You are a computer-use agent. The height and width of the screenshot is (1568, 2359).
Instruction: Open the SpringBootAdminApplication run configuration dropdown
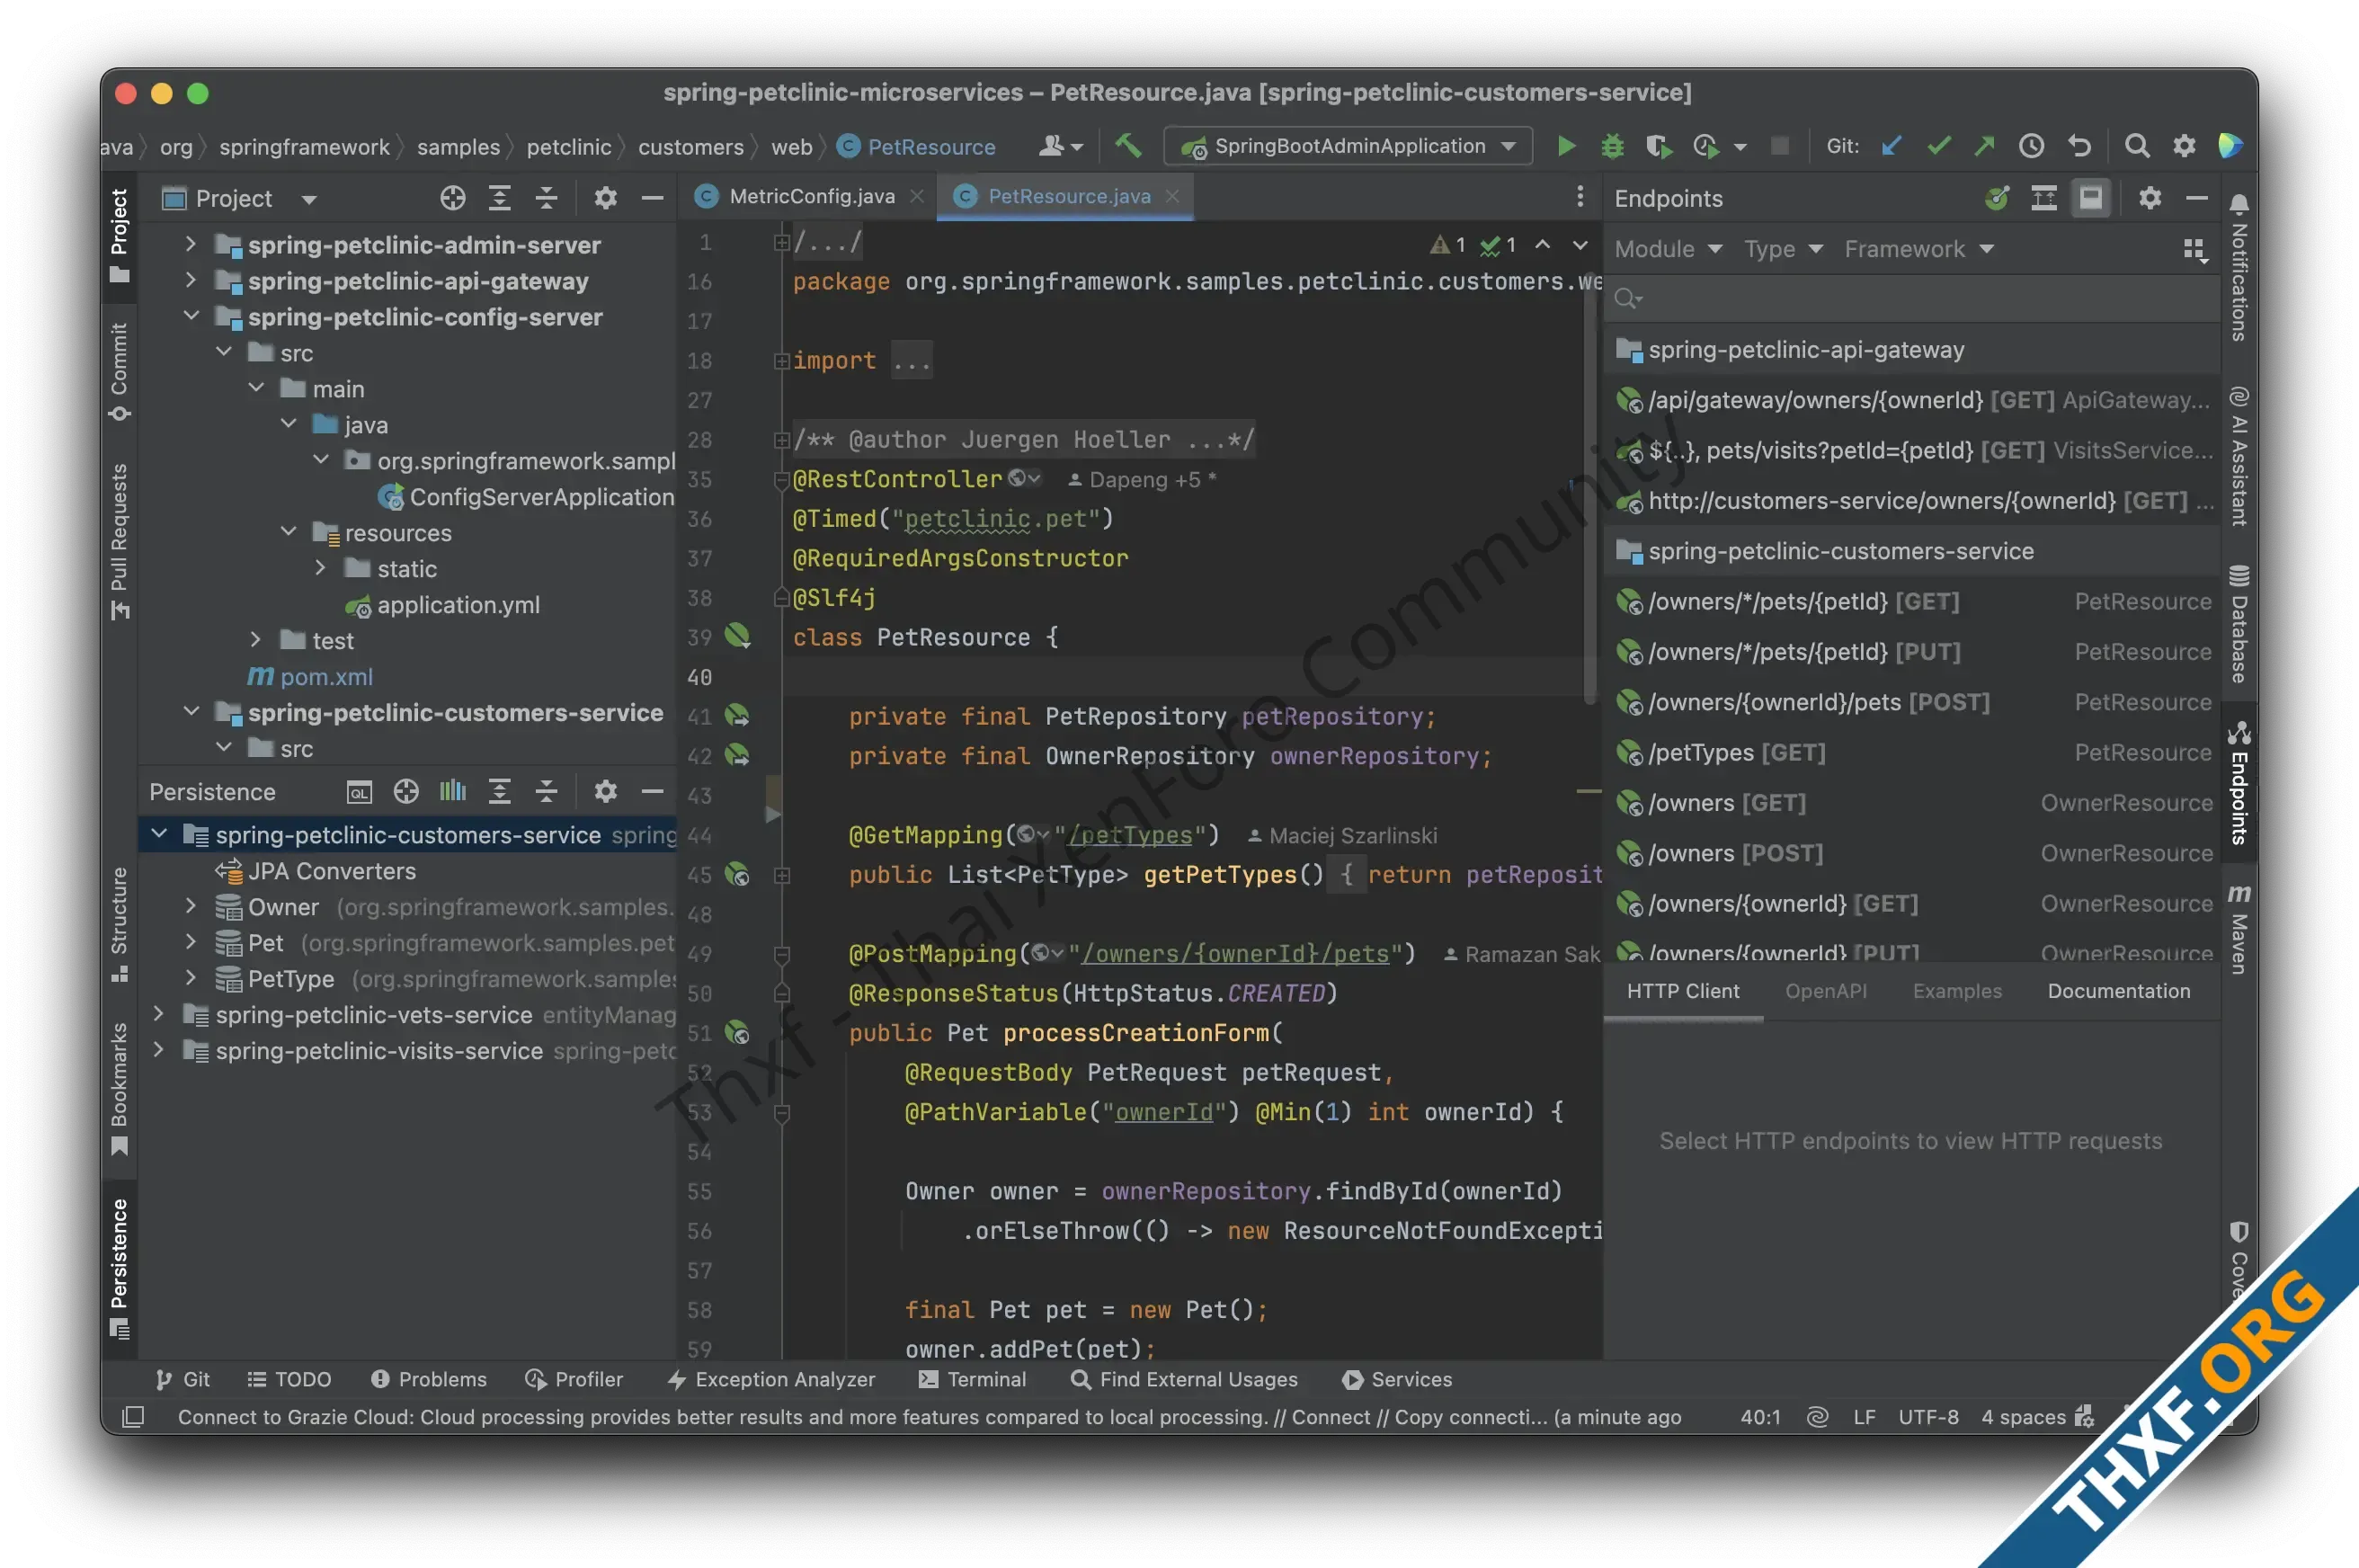click(x=1348, y=146)
